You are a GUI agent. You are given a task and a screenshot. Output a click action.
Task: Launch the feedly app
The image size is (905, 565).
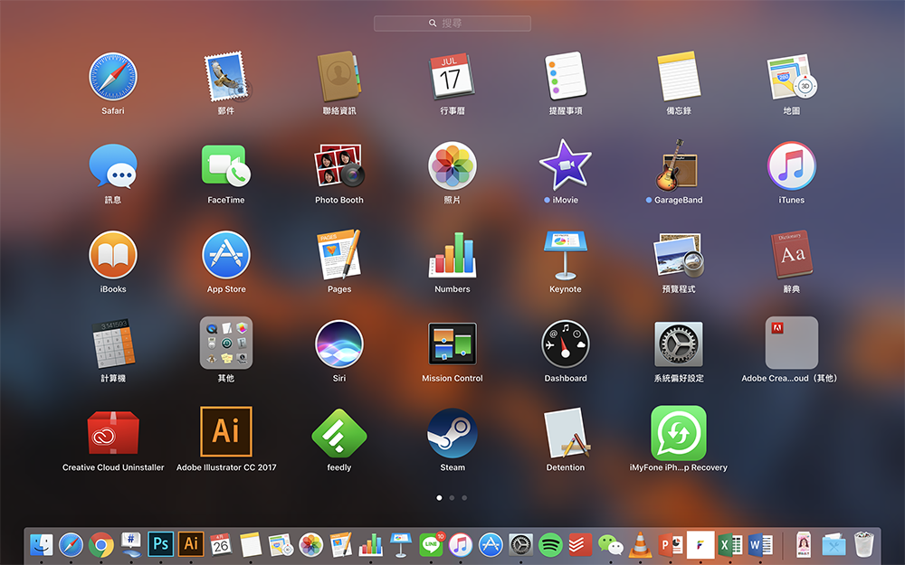(339, 433)
